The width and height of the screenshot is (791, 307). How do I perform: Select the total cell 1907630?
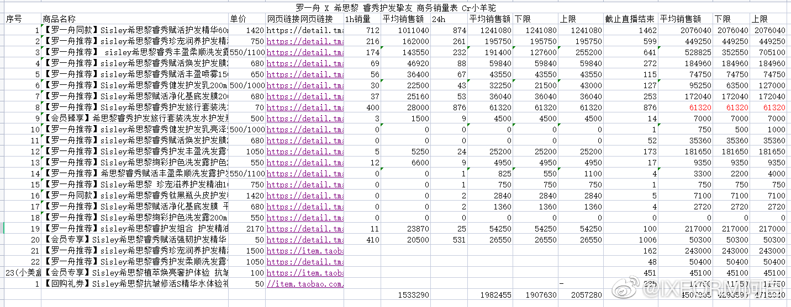pos(535,295)
